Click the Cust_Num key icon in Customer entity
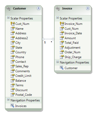Screen dimensions: 98x117 point(13,24)
